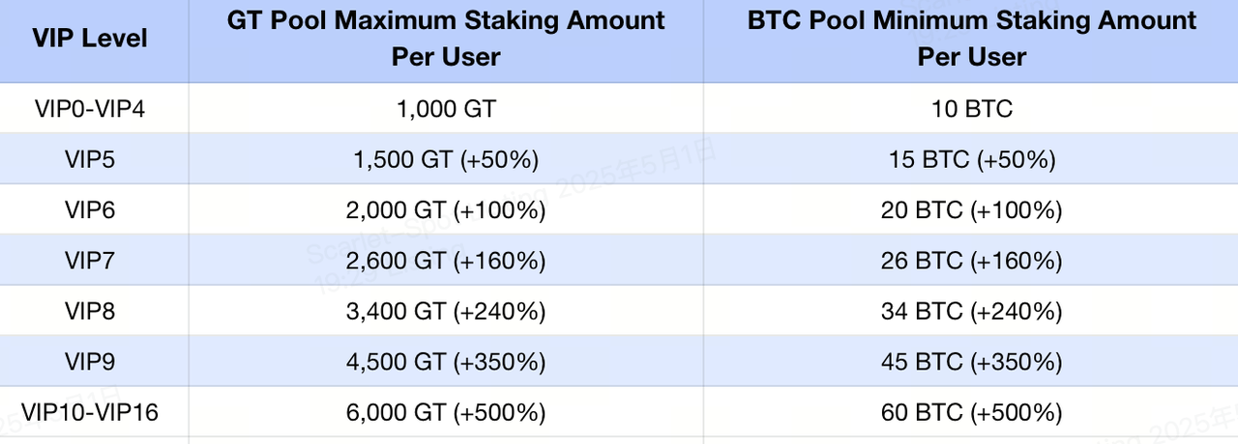1238x444 pixels.
Task: Click the 2,000 GT (+100%) cell
Action: pos(446,209)
